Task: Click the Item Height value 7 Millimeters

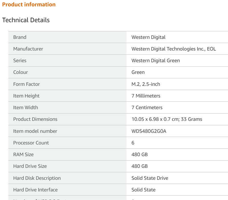Action: tap(146, 96)
